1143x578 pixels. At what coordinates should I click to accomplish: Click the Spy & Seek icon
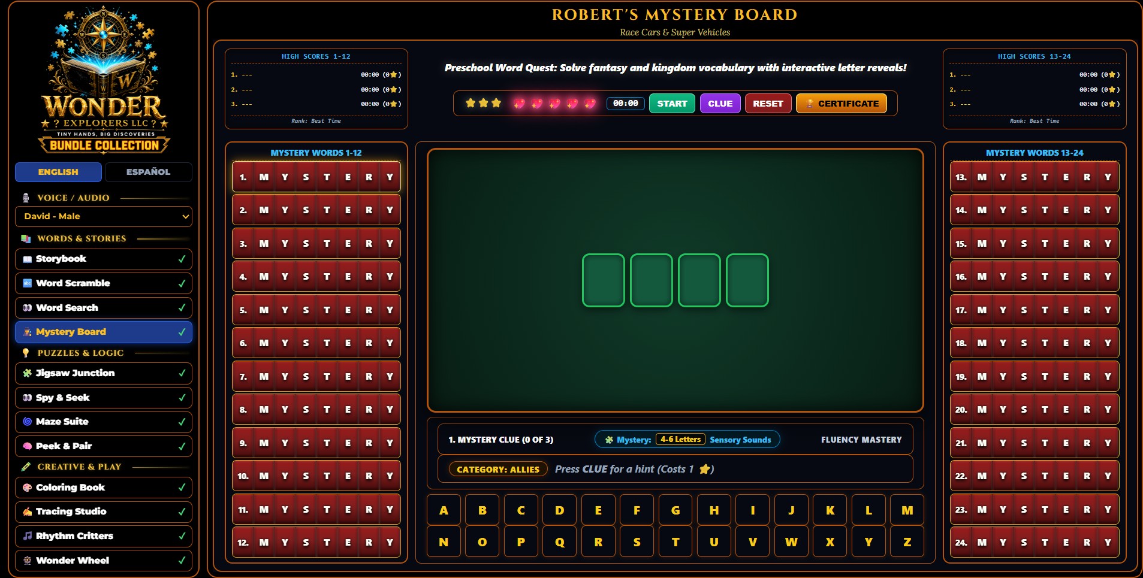pos(27,398)
